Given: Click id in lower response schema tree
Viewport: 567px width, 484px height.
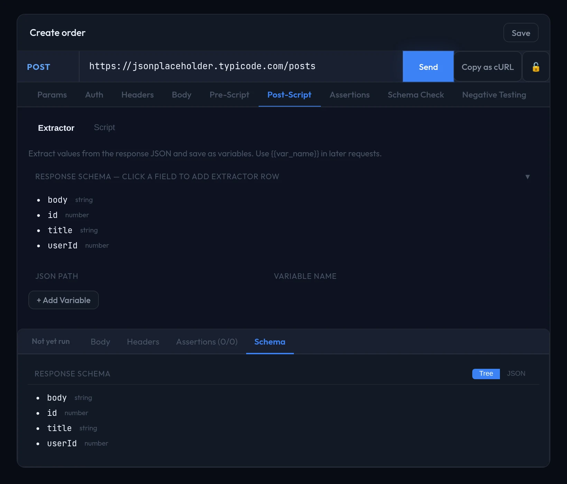Looking at the screenshot, I should 52,413.
